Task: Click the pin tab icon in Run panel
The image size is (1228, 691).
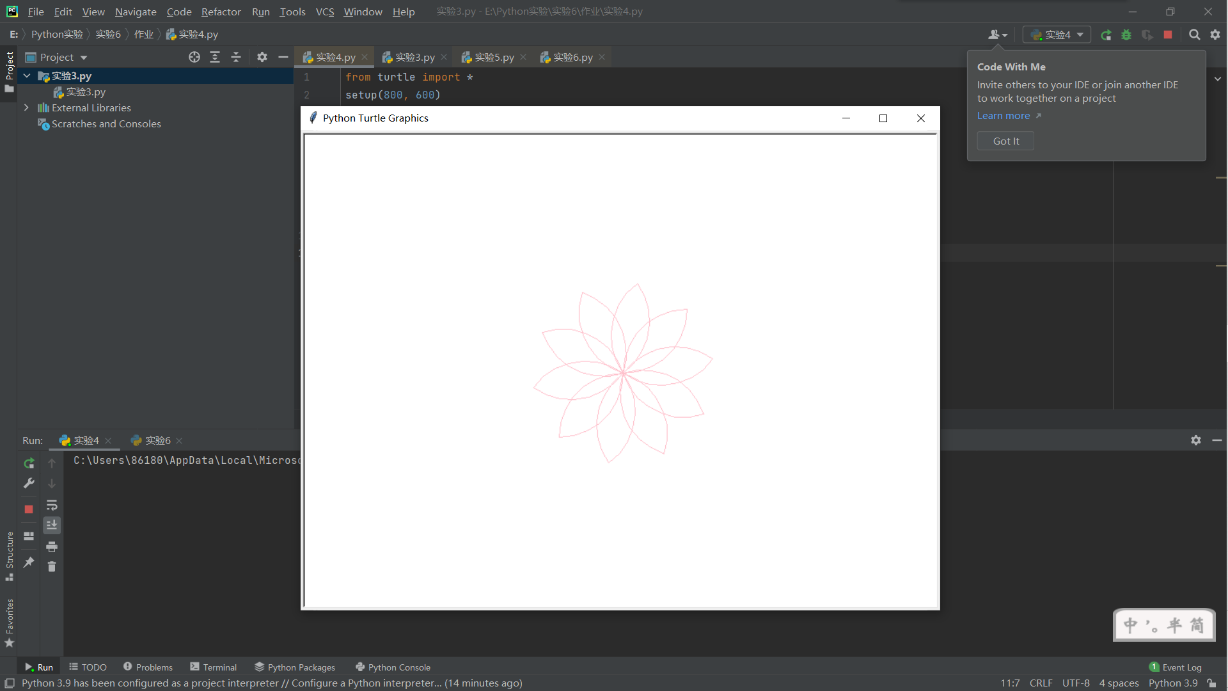Action: point(29,562)
